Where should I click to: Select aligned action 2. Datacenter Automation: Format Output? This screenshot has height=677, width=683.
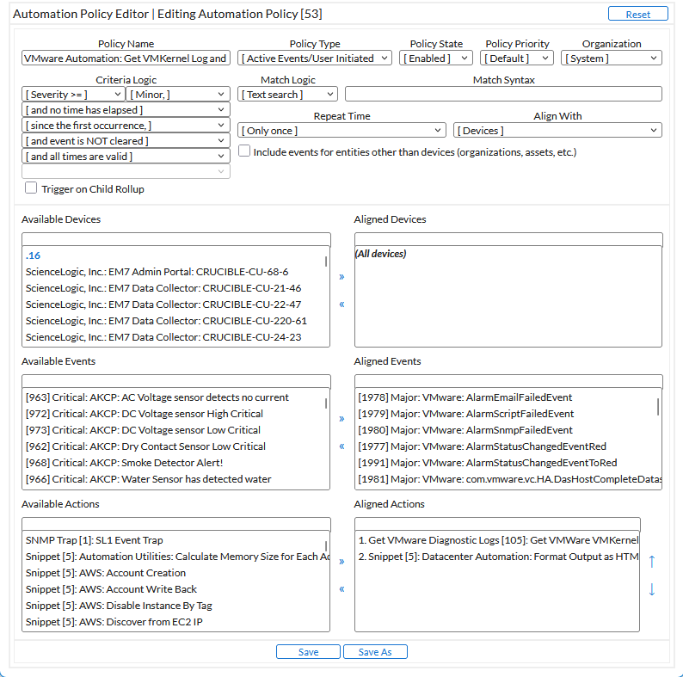point(497,557)
